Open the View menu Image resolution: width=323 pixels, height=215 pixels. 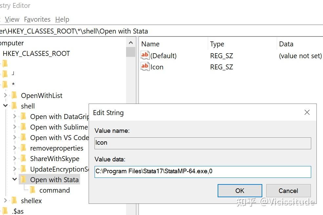(x=12, y=19)
